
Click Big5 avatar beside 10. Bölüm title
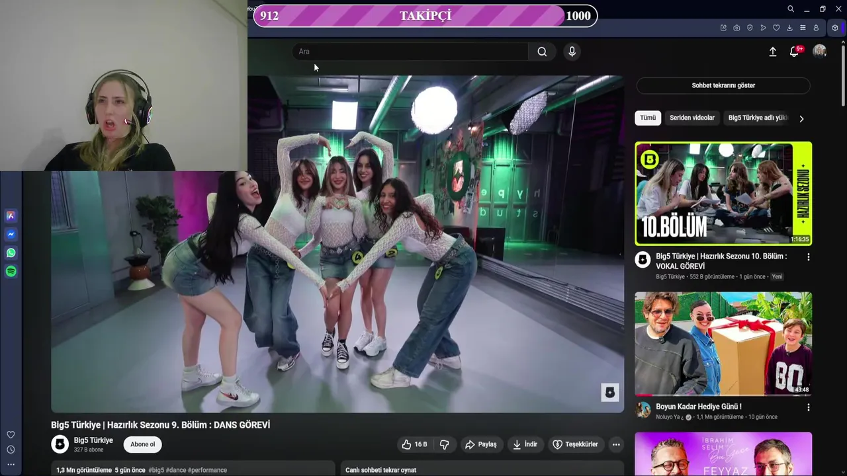point(643,259)
